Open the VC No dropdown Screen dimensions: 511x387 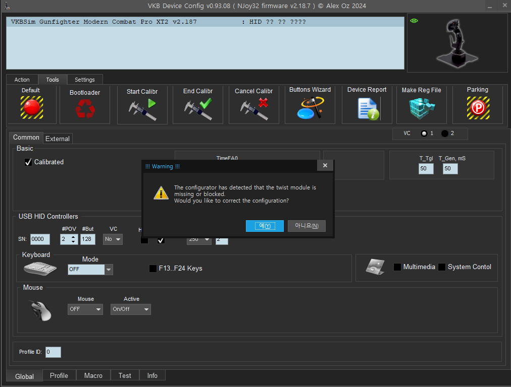coord(113,239)
